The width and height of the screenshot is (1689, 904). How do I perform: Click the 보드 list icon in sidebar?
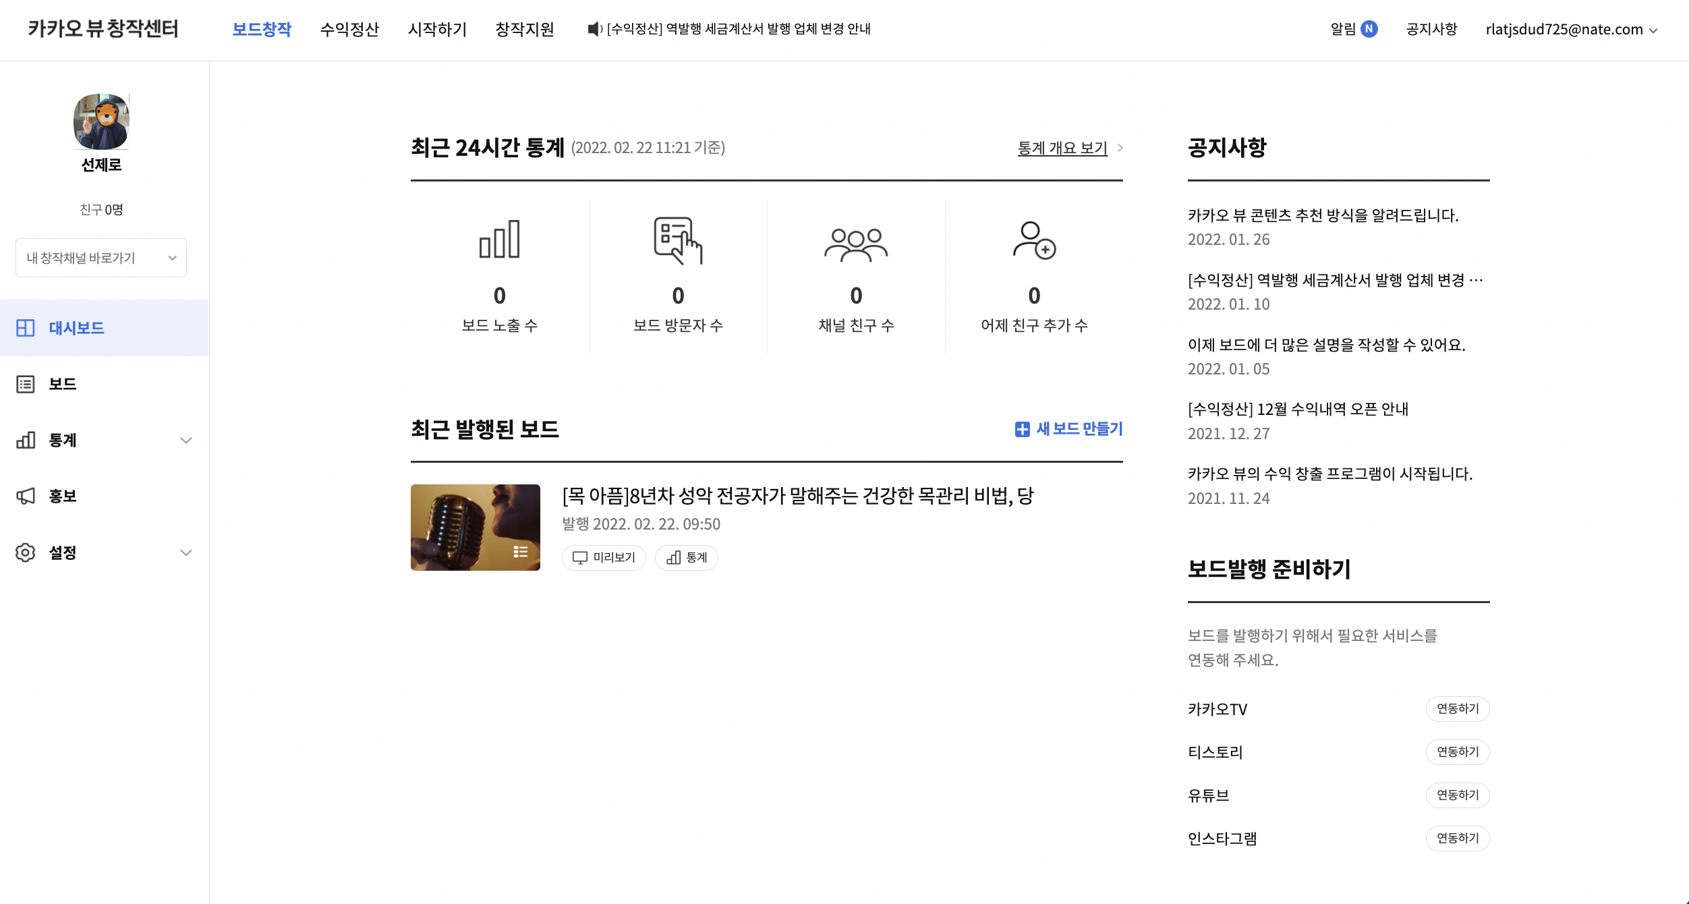[x=26, y=384]
